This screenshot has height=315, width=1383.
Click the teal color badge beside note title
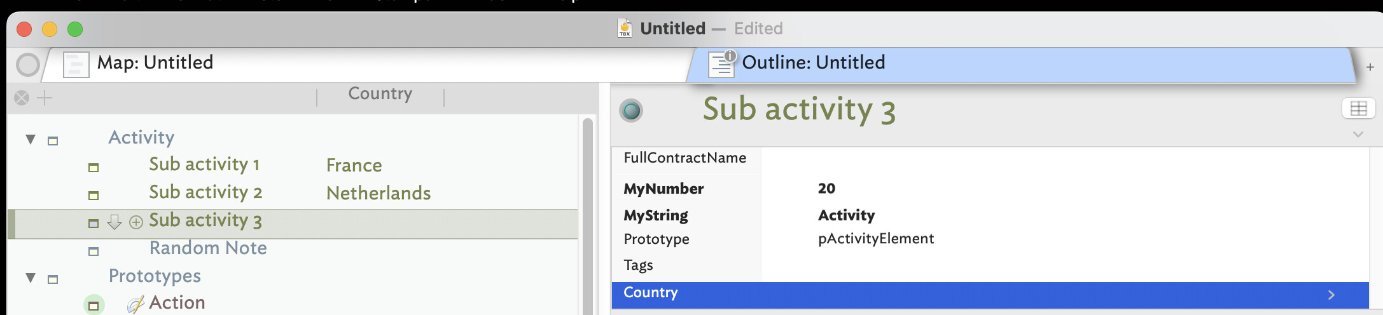[631, 111]
